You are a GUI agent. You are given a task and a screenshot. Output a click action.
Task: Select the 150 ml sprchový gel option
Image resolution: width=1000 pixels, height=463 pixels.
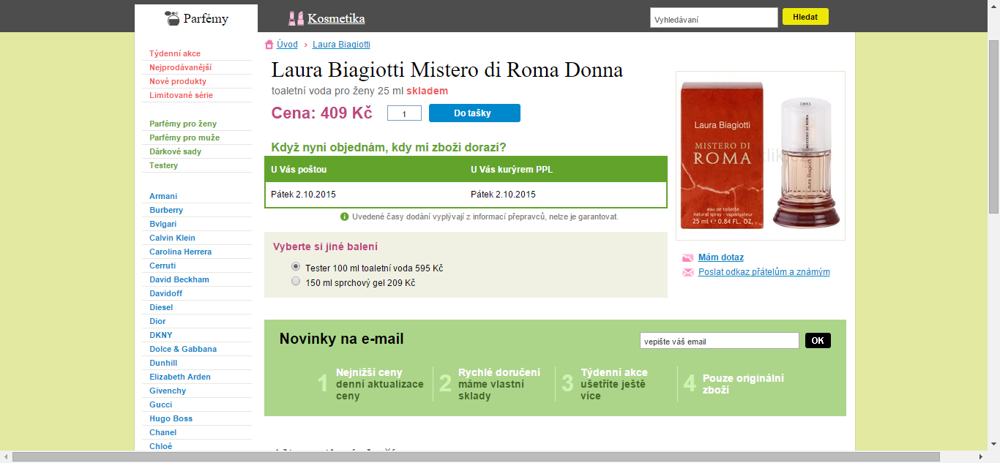click(296, 282)
